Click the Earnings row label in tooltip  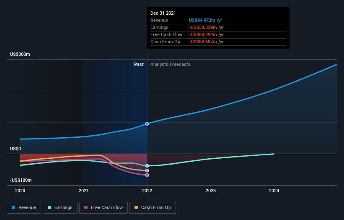click(159, 27)
